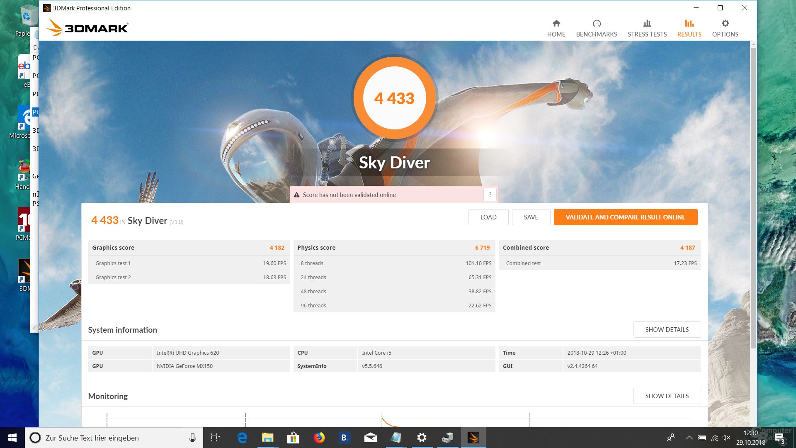Open the Settings gear on taskbar

pyautogui.click(x=422, y=438)
